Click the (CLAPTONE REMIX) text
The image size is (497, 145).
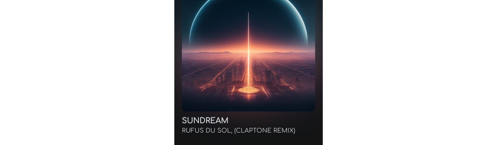(265, 130)
